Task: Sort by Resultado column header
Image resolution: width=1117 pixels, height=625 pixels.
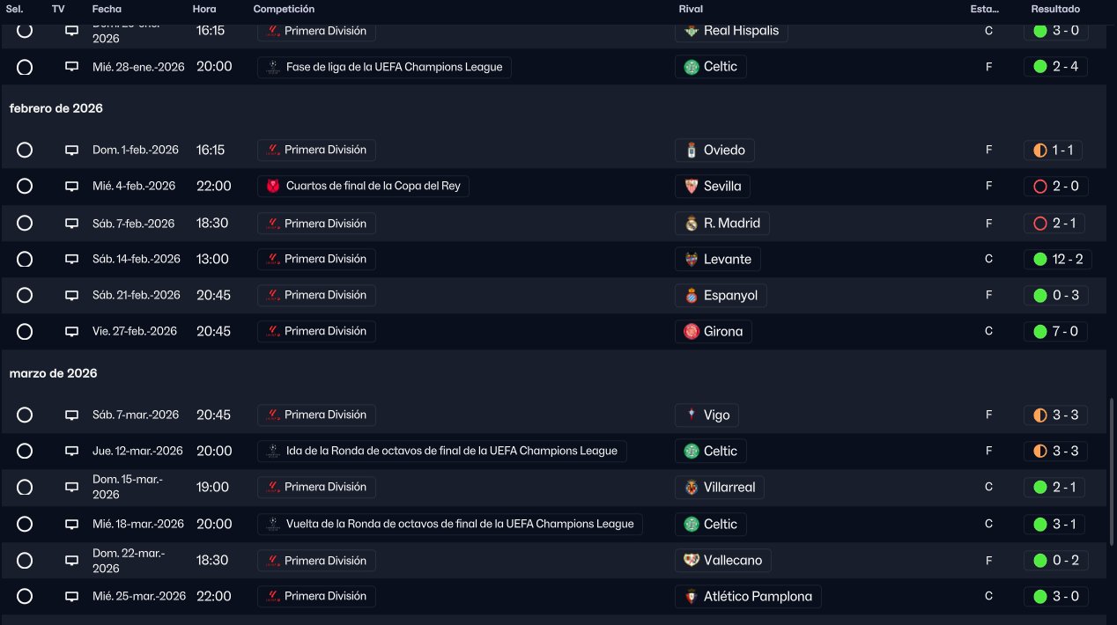Action: 1055,9
